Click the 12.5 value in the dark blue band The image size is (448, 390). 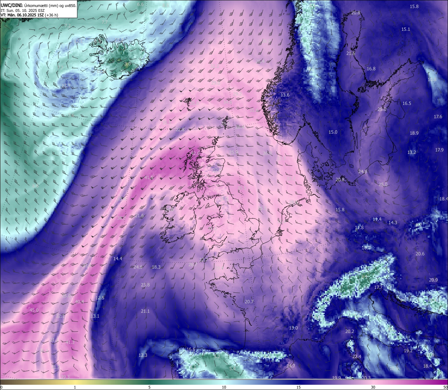[x=100, y=298]
